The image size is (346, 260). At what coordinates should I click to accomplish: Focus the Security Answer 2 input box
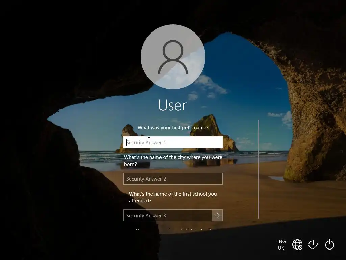(173, 179)
